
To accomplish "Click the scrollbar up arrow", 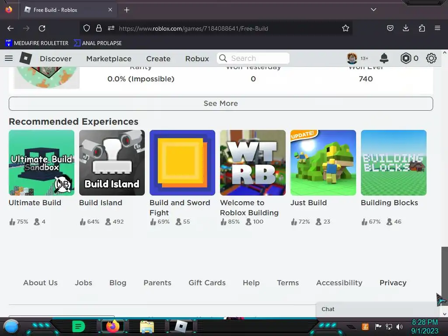I will [x=444, y=53].
